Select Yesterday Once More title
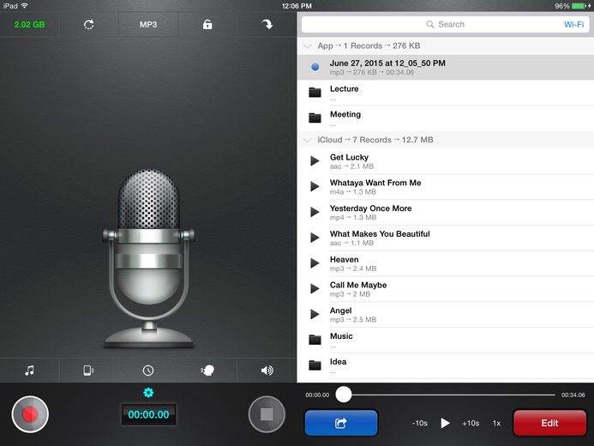The image size is (594, 446). click(370, 208)
